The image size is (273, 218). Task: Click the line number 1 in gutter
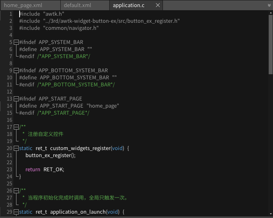tap(11, 14)
